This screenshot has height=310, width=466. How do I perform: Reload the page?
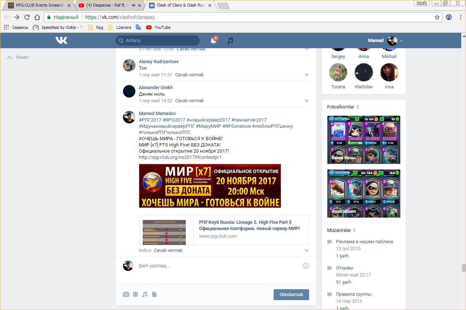[27, 17]
